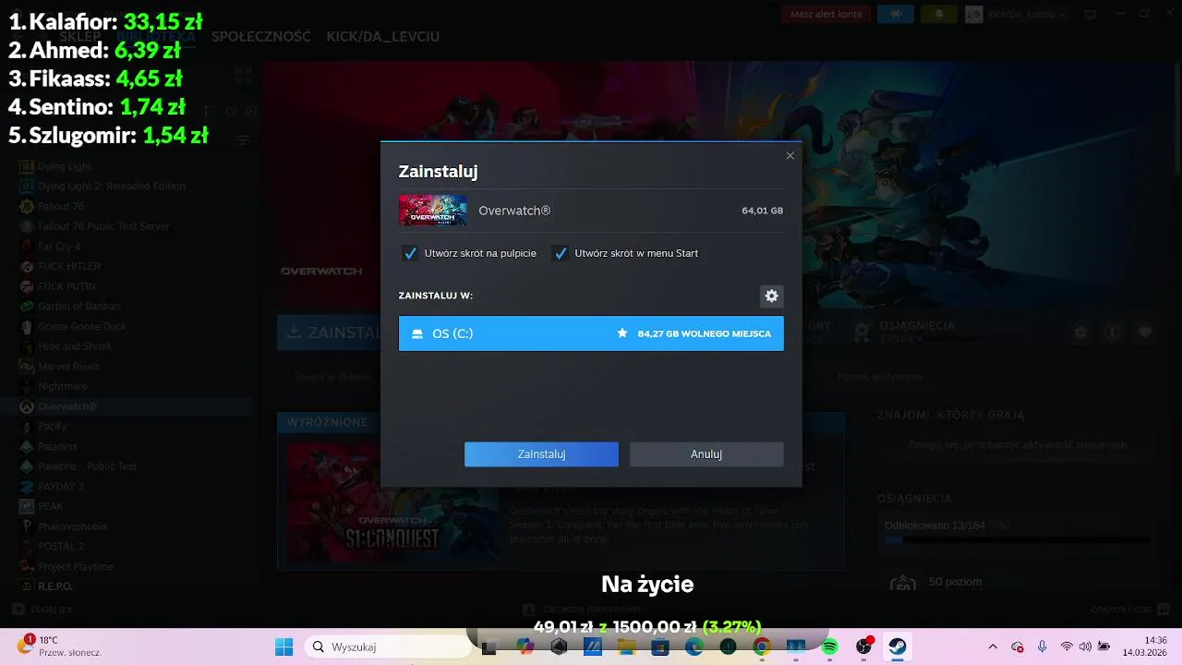Open Spotify from the taskbar
The width and height of the screenshot is (1182, 665).
tap(829, 647)
